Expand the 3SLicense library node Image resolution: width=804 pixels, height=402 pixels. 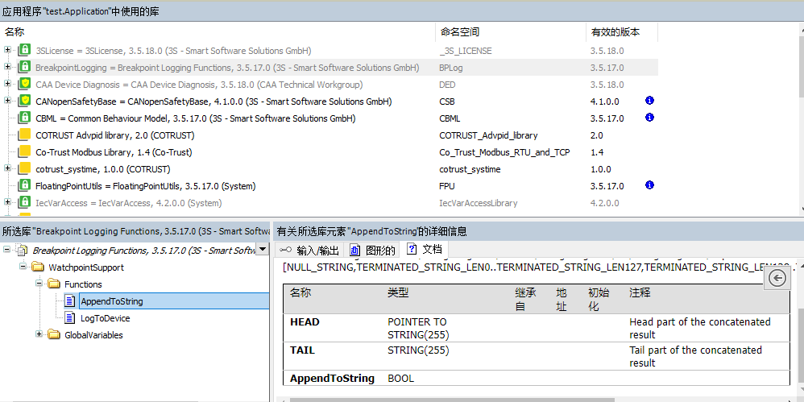pos(7,50)
